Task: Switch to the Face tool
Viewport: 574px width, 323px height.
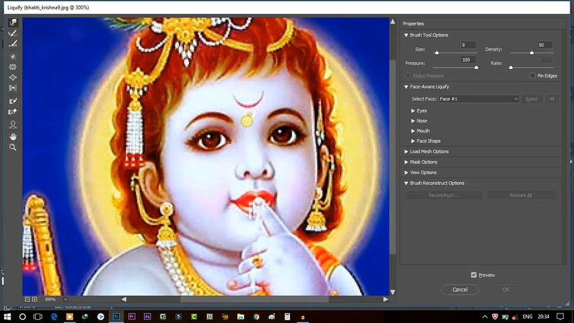Action: click(x=13, y=124)
